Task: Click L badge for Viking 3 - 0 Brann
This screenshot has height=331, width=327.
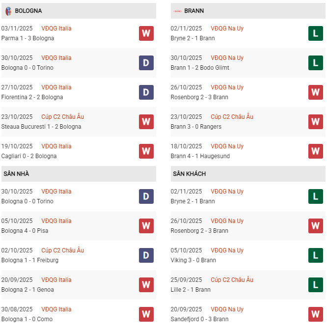Action: pos(315,255)
